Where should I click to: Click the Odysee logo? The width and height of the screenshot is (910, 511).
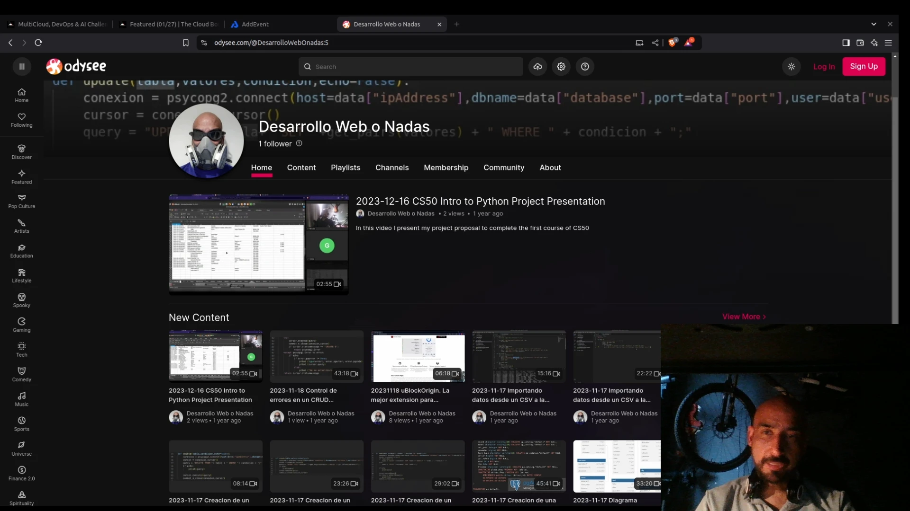(x=76, y=66)
